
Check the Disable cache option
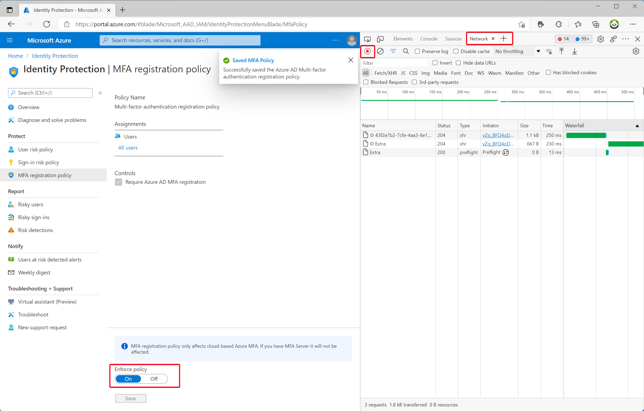point(456,51)
